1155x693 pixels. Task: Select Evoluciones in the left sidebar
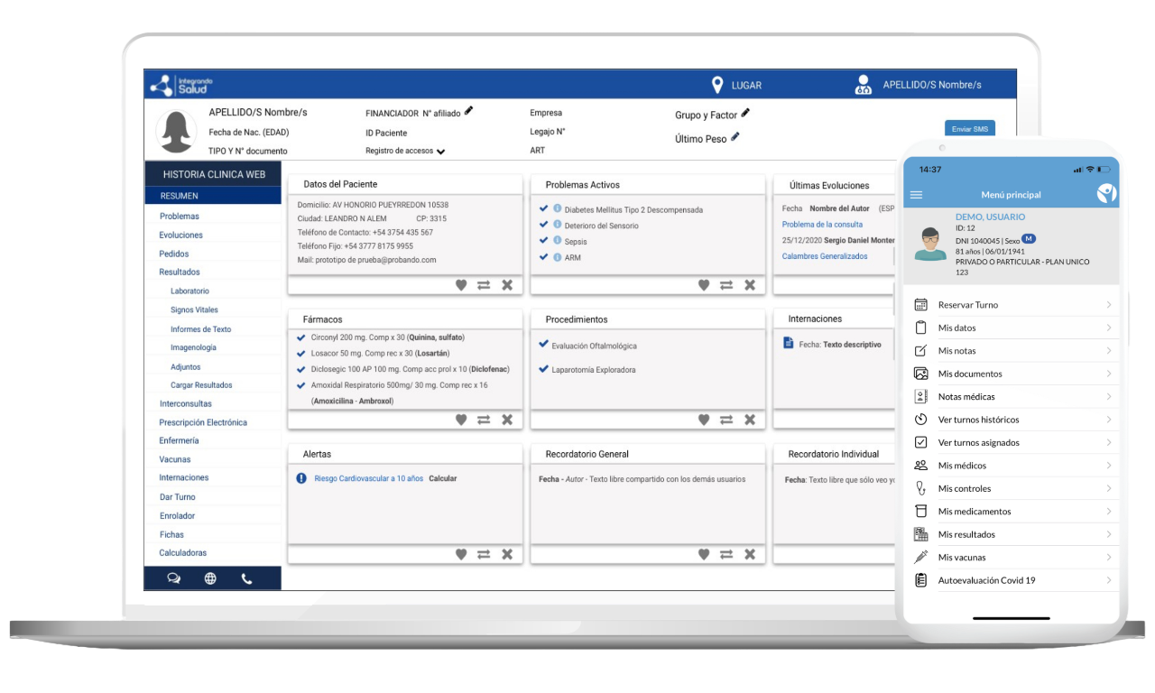pos(180,235)
